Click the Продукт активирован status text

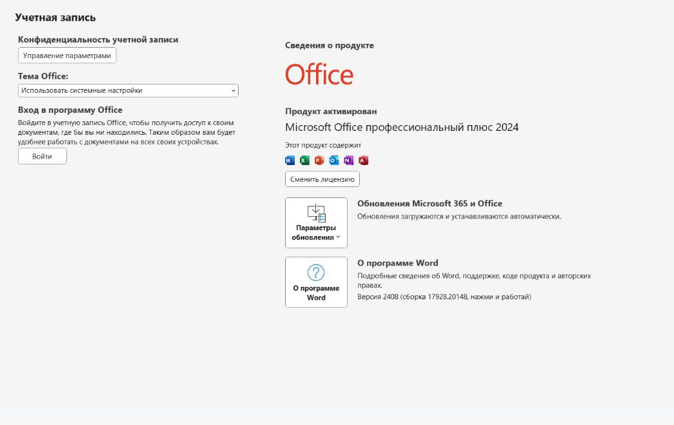(331, 112)
